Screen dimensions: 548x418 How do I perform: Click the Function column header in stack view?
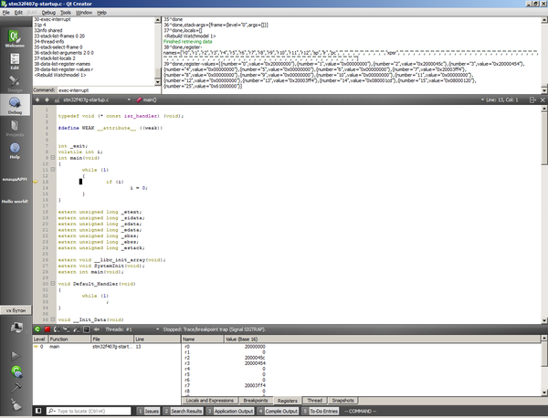point(69,340)
